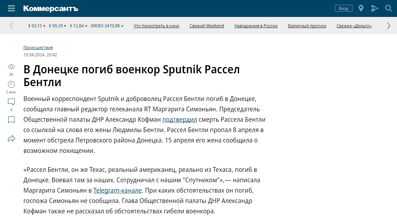This screenshot has width=397, height=222.
Task: Follow the подтвердил hyperlink
Action: [180, 120]
